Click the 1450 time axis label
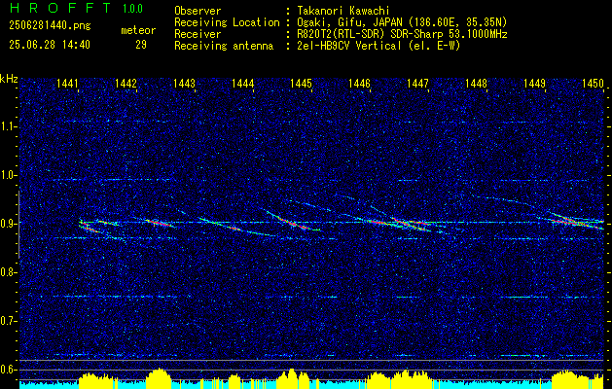612x389 pixels. (593, 84)
